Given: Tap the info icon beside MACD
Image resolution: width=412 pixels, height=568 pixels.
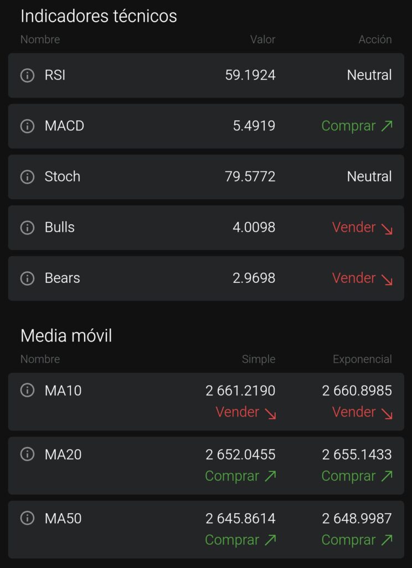Looking at the screenshot, I should point(27,126).
